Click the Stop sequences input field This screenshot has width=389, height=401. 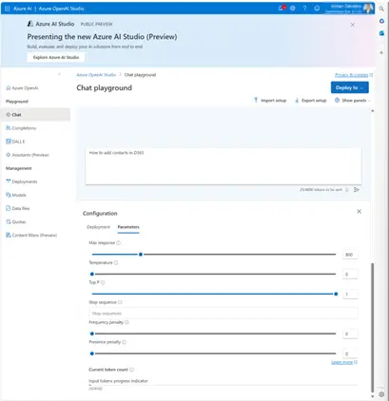tap(224, 314)
